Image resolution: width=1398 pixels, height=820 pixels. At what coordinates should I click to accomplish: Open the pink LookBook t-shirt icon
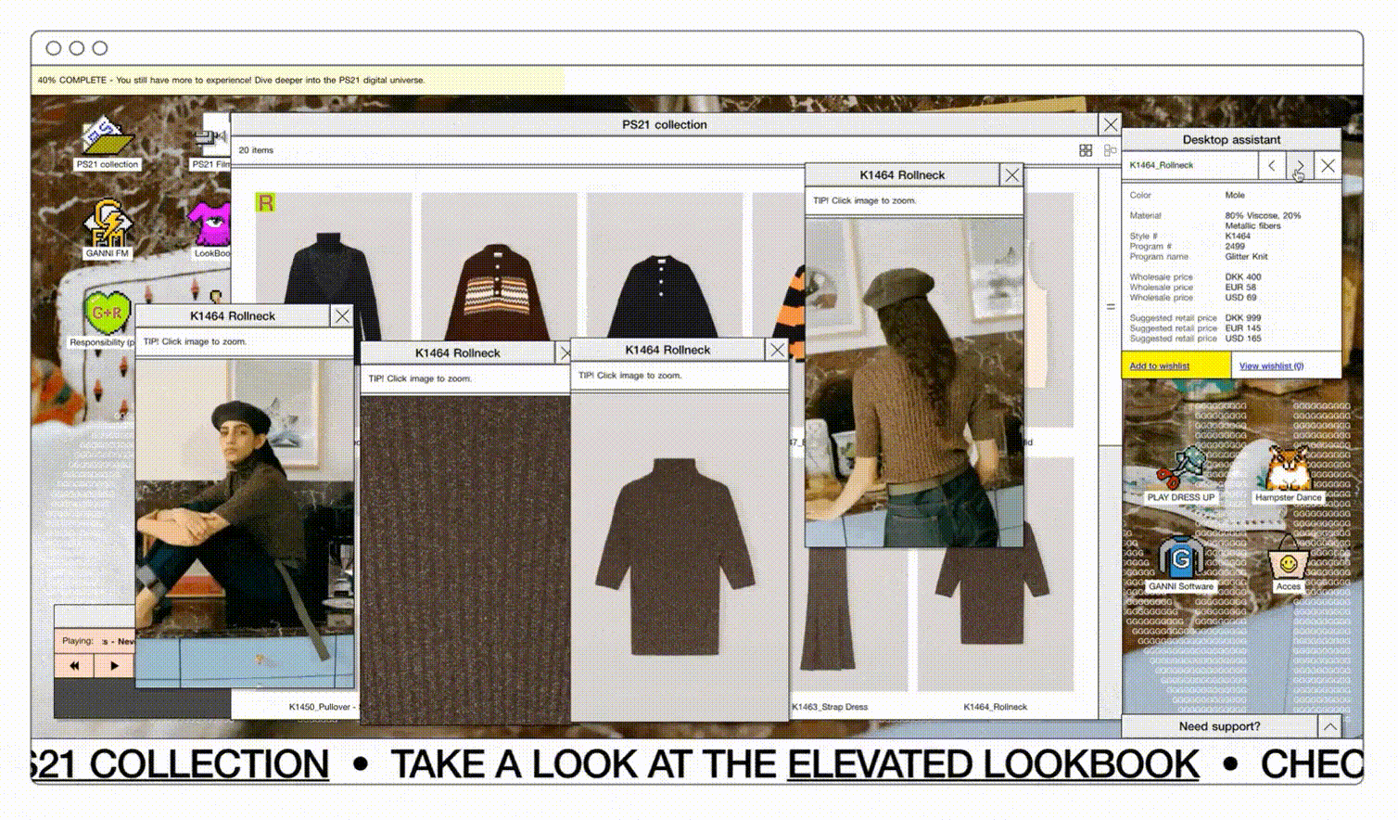(x=210, y=227)
